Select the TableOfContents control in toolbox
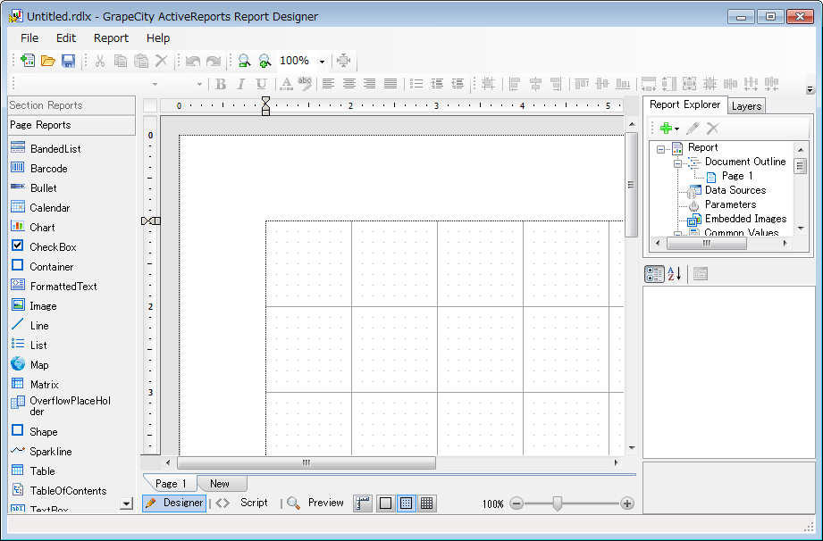Screen dimensions: 823x541 tap(58, 490)
